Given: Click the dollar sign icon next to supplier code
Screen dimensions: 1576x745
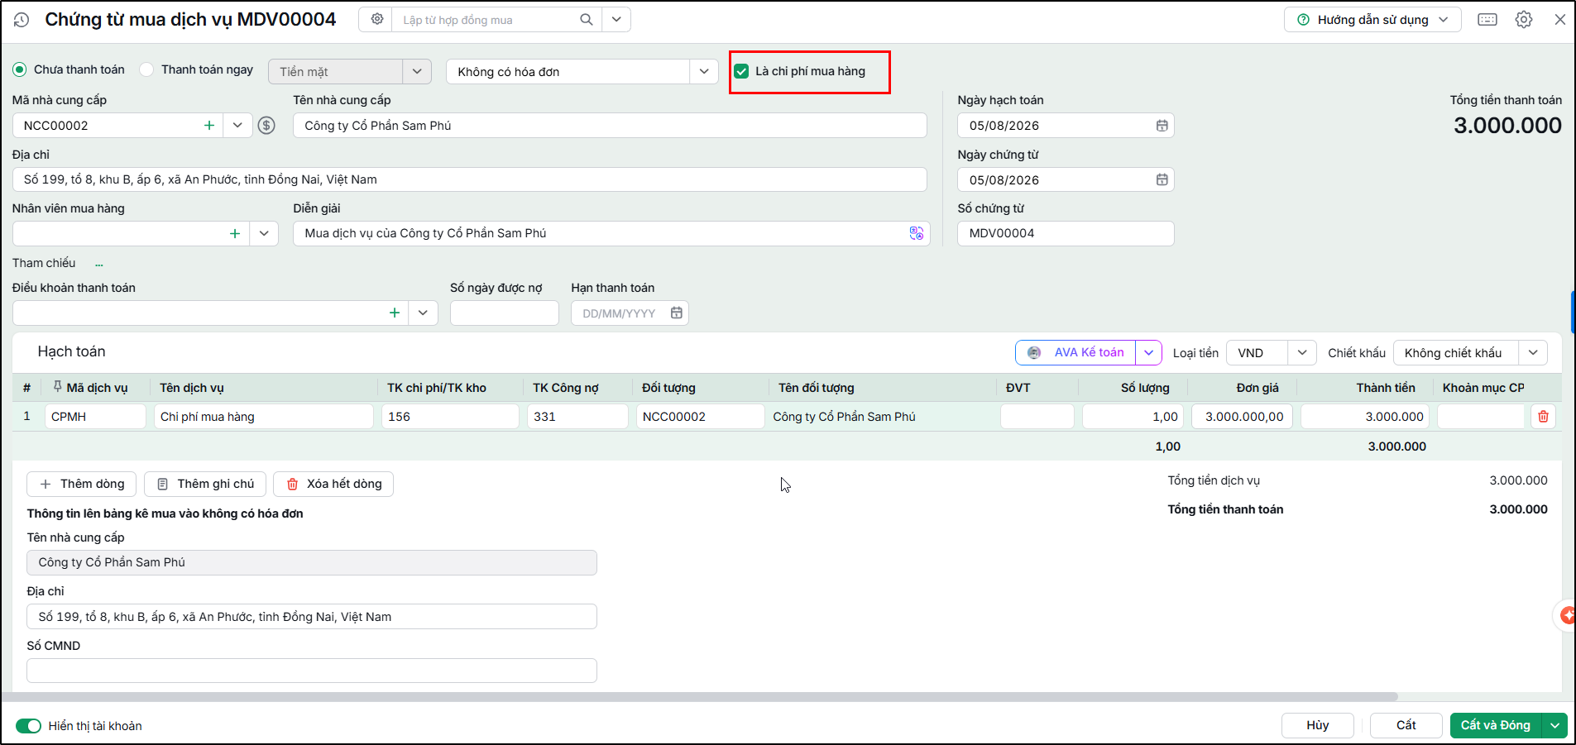Looking at the screenshot, I should pyautogui.click(x=266, y=126).
